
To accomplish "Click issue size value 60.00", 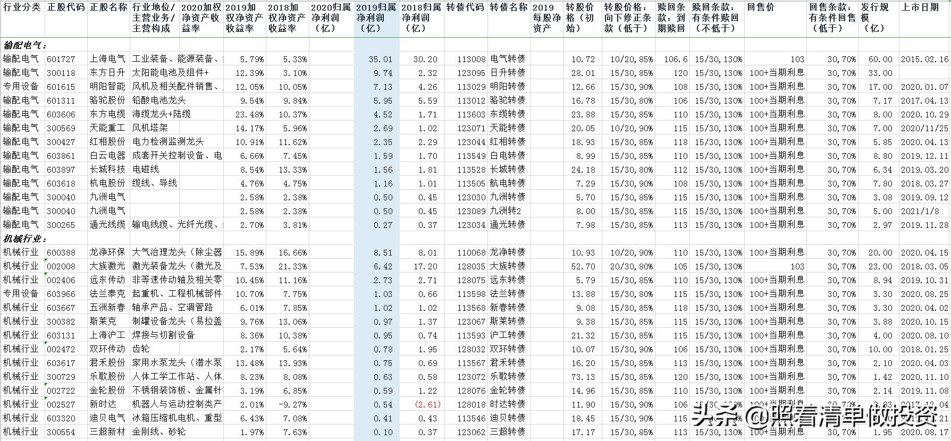I will [880, 60].
